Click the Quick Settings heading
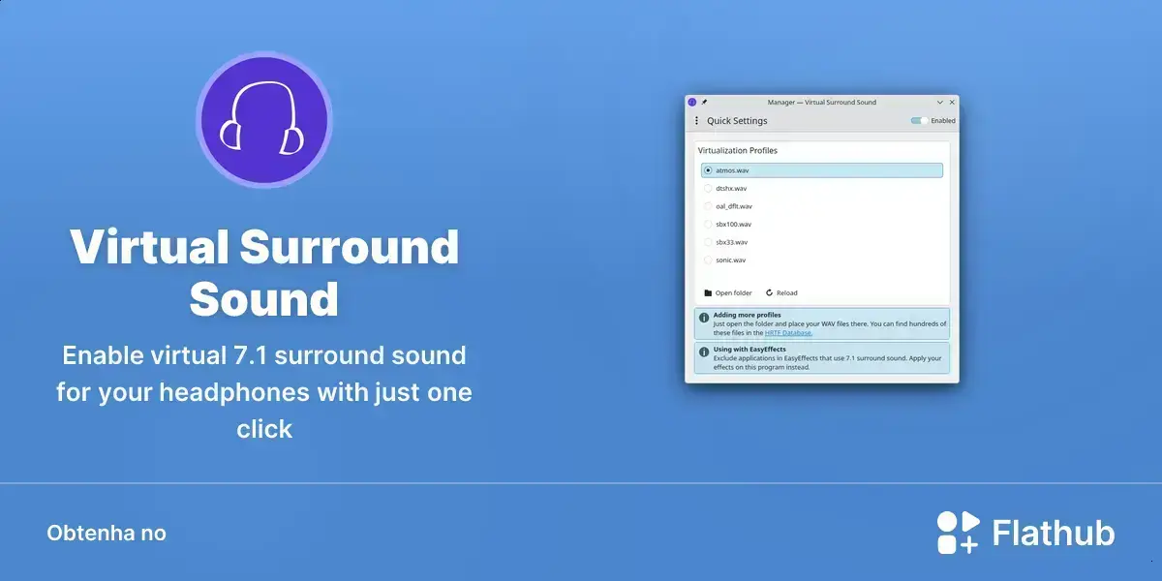Screen dimensions: 1162x581 tap(737, 121)
